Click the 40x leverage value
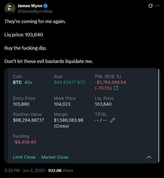Screen dimensions: 164x178 point(28,82)
